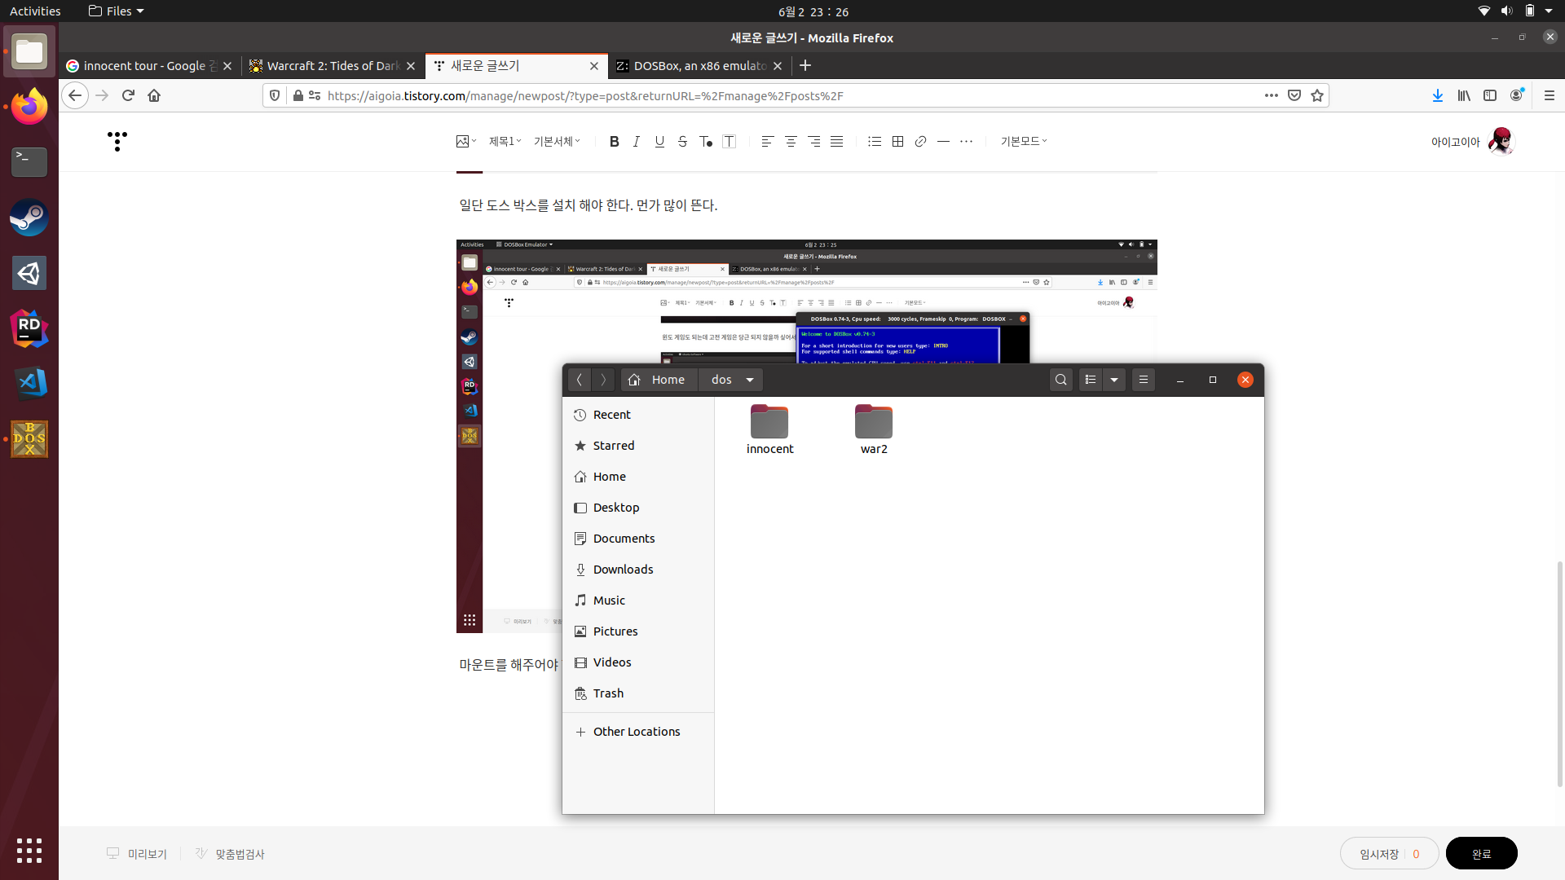This screenshot has width=1565, height=880.
Task: Toggle italic text formatting
Action: [637, 142]
